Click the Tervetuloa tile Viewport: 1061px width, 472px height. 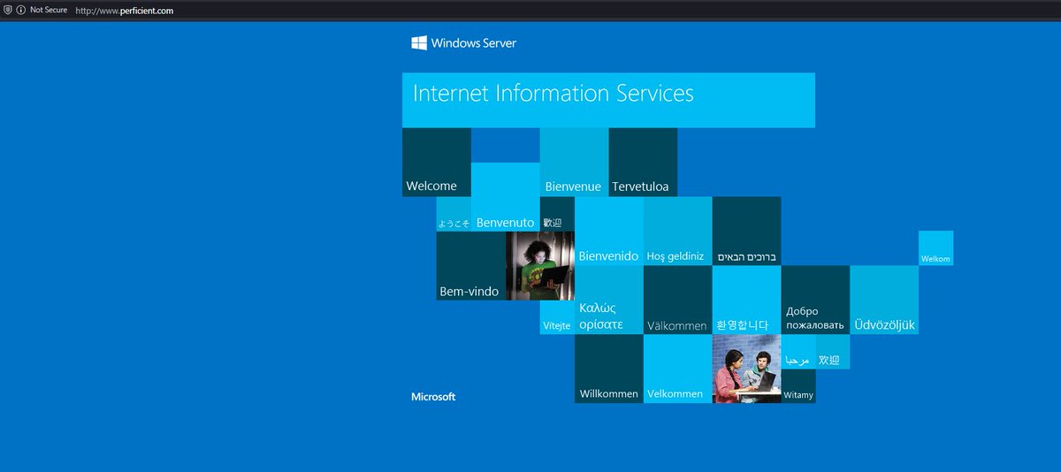[x=643, y=162]
